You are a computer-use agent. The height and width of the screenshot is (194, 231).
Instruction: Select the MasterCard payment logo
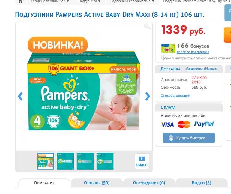(184, 124)
